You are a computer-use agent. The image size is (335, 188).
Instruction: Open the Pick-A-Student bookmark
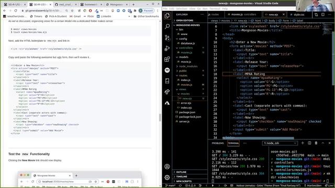tap(56, 16)
